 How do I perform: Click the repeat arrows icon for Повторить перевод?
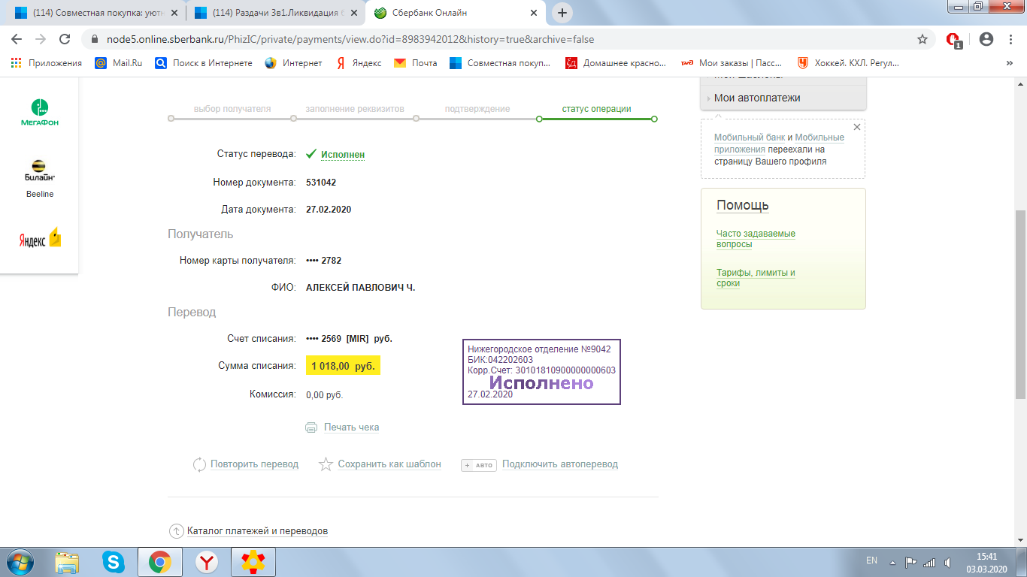199,464
